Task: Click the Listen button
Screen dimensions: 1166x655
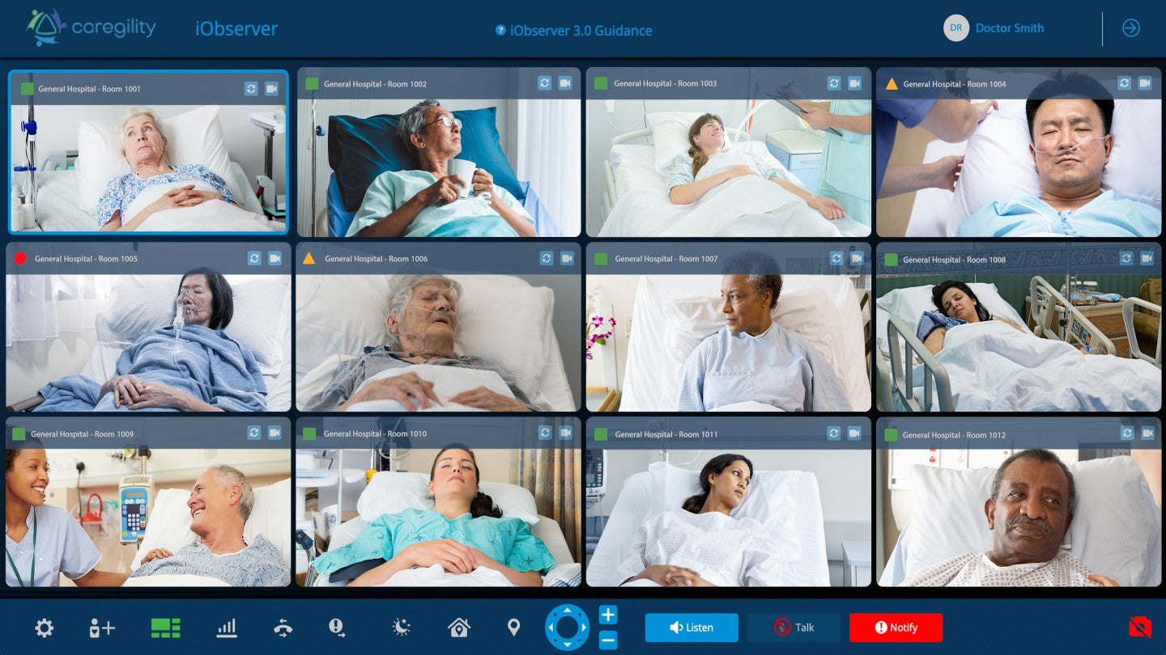Action: point(692,628)
